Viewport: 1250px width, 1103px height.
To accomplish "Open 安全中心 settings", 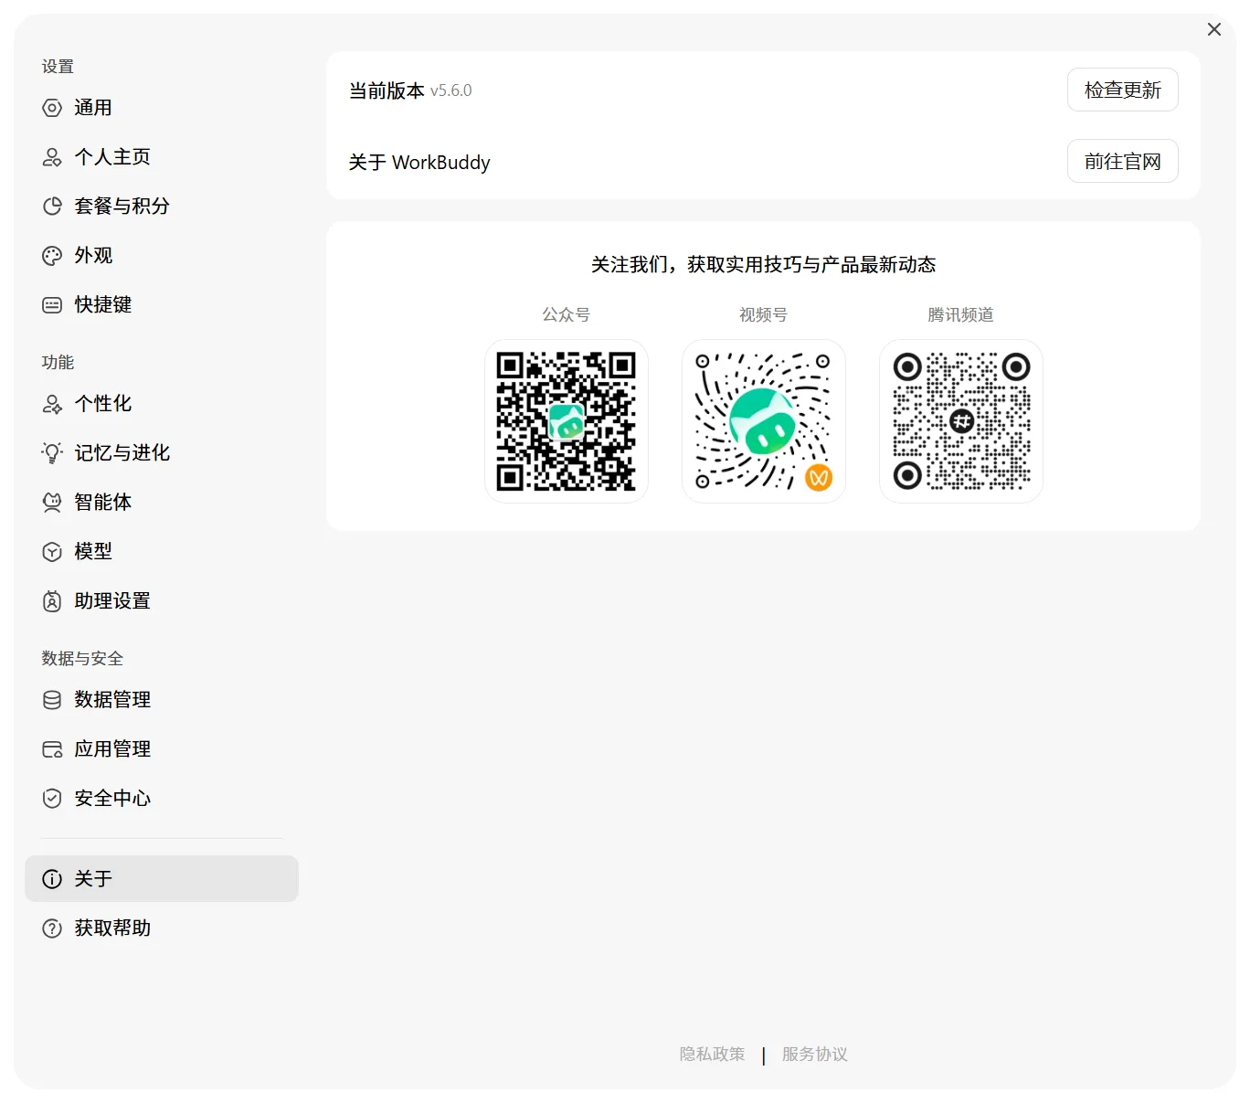I will tap(162, 799).
